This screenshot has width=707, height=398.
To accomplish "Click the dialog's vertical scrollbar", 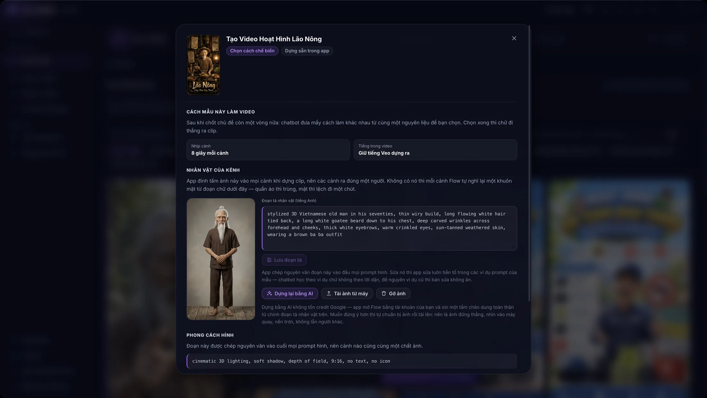I will (529, 163).
